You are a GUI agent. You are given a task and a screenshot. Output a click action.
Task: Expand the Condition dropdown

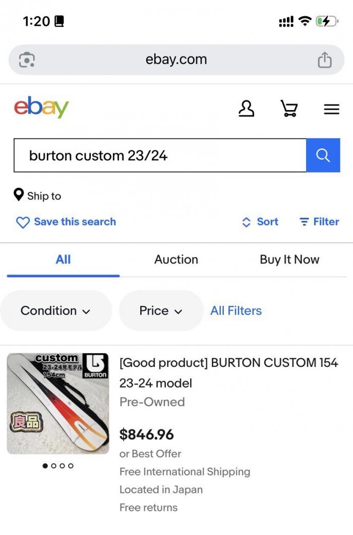(x=55, y=311)
